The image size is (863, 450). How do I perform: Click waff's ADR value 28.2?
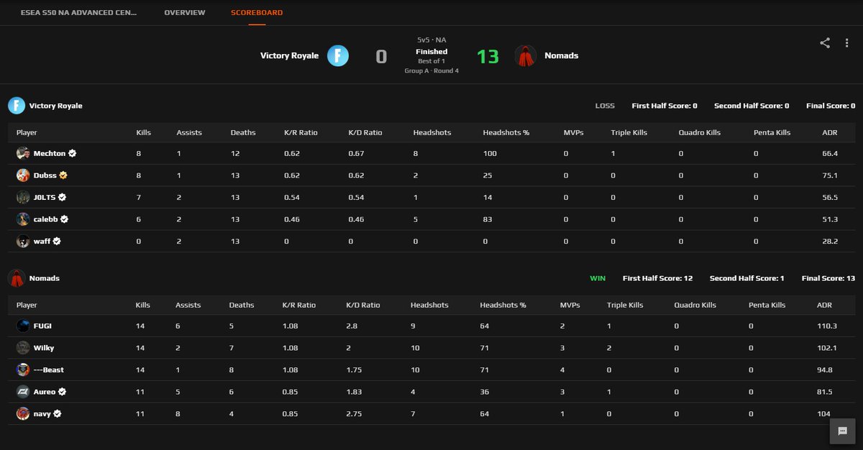click(830, 242)
